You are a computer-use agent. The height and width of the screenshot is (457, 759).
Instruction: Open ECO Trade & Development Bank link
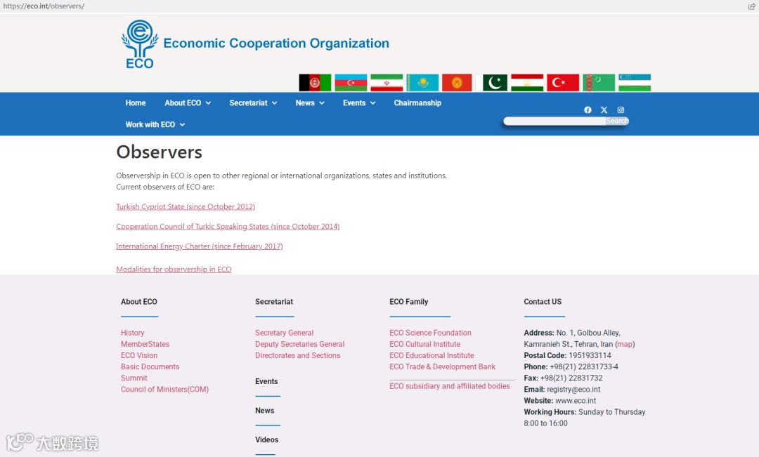(x=443, y=366)
